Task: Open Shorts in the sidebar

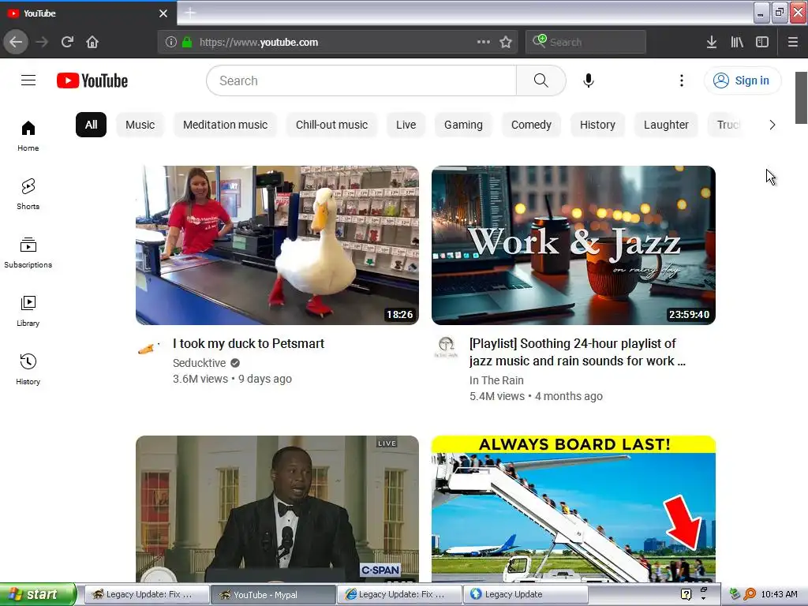Action: click(28, 194)
